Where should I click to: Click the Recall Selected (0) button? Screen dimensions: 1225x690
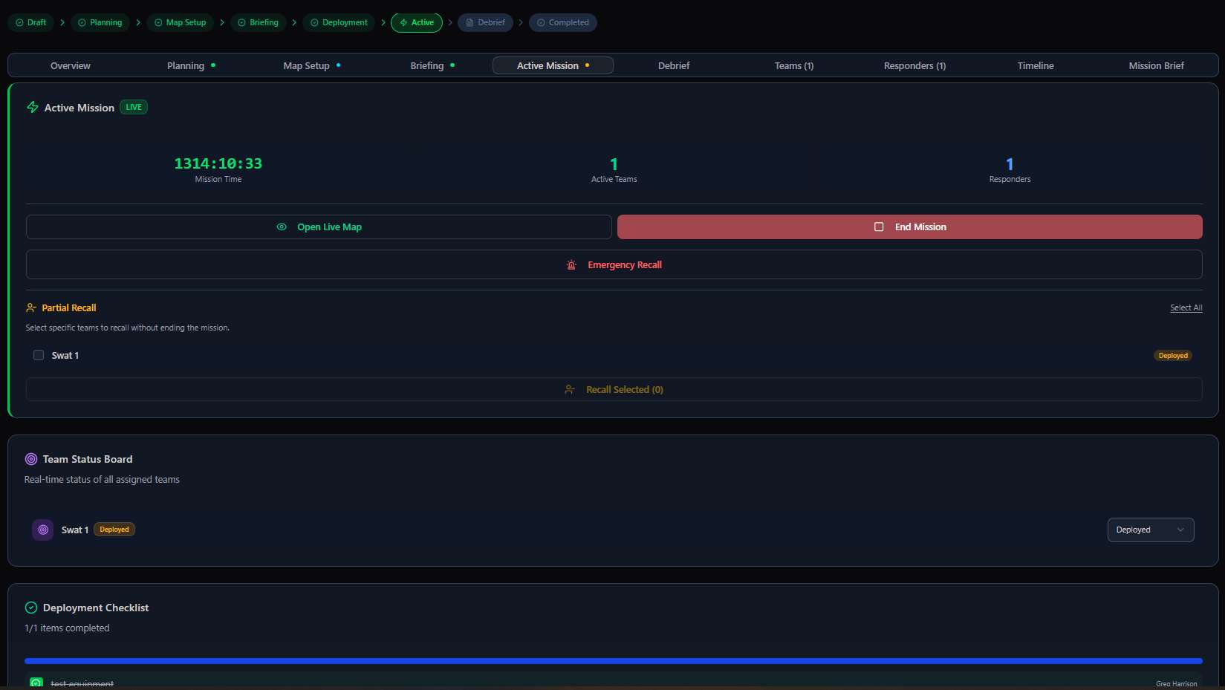[614, 389]
